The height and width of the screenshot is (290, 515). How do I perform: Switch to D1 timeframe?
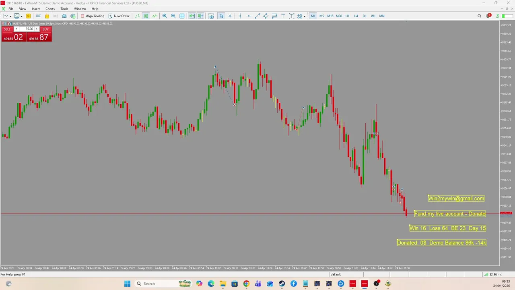click(365, 16)
